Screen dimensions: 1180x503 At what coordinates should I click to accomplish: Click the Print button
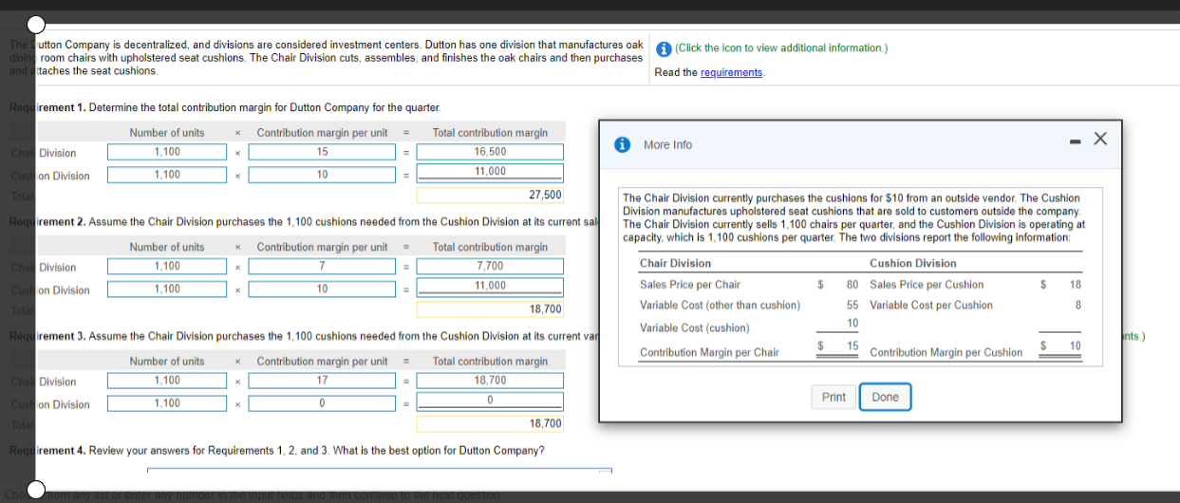833,398
